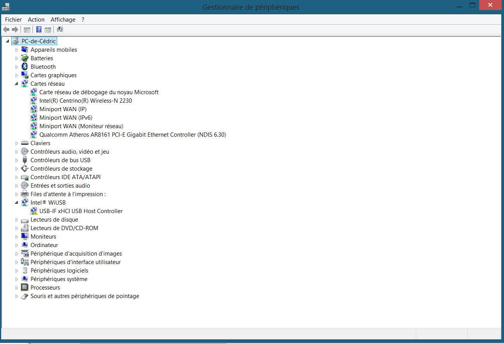Image resolution: width=504 pixels, height=344 pixels.
Task: Expand the Contrôleurs IDE ATA/ATAPI node
Action: (x=17, y=177)
